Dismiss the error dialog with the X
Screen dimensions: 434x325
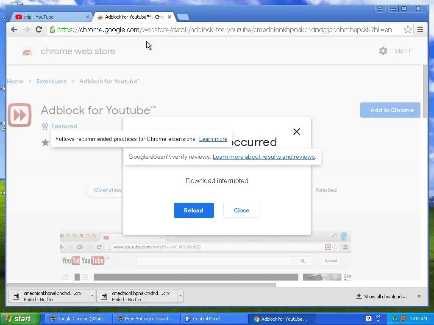(x=296, y=132)
